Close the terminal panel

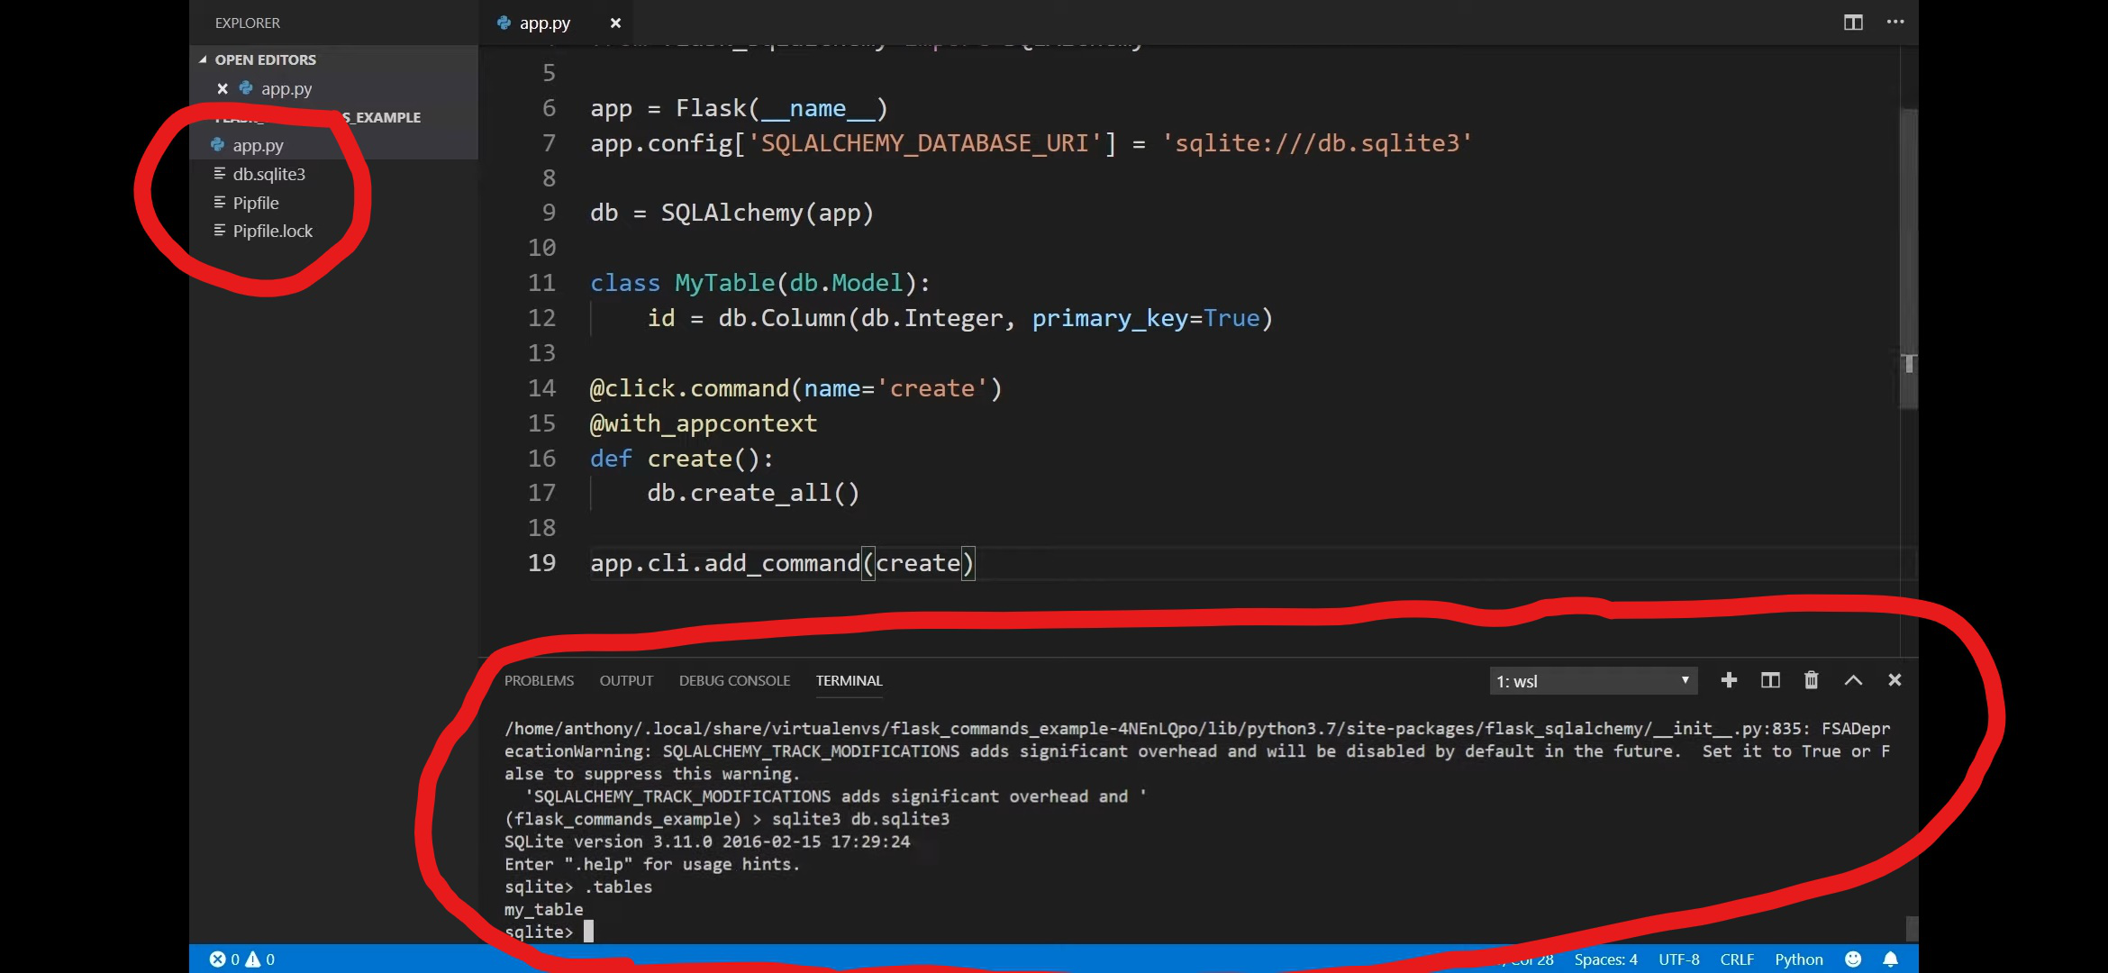click(1894, 680)
